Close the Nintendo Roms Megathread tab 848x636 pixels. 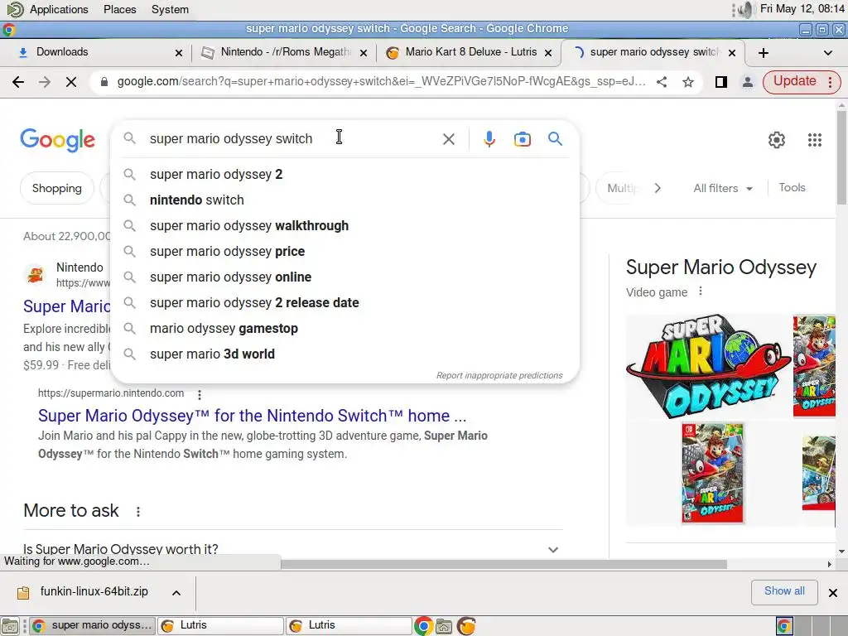pos(364,52)
